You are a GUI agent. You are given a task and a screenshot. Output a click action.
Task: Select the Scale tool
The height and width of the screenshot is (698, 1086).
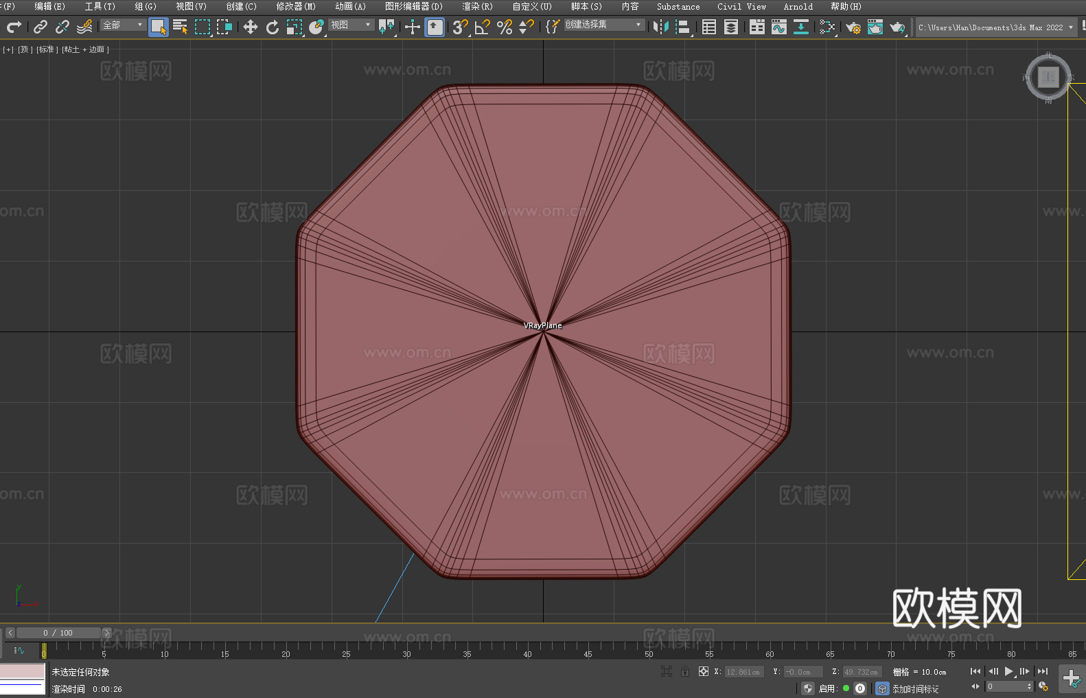(294, 27)
